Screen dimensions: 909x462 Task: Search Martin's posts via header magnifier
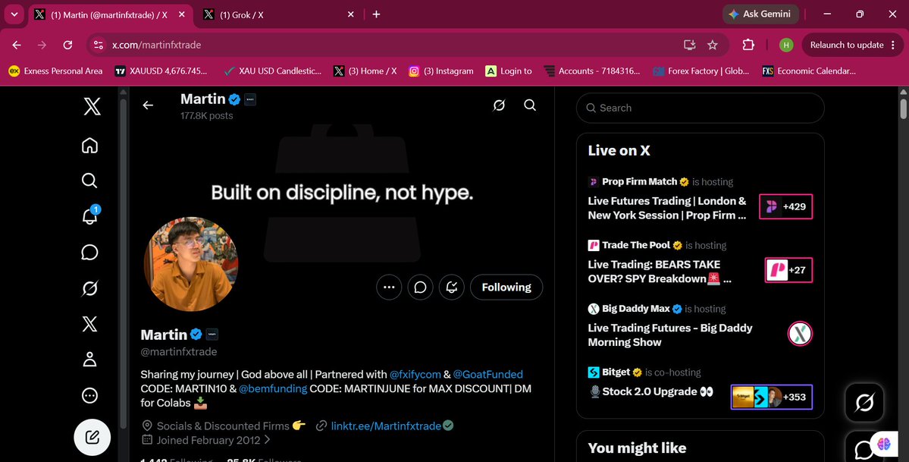[x=530, y=105]
